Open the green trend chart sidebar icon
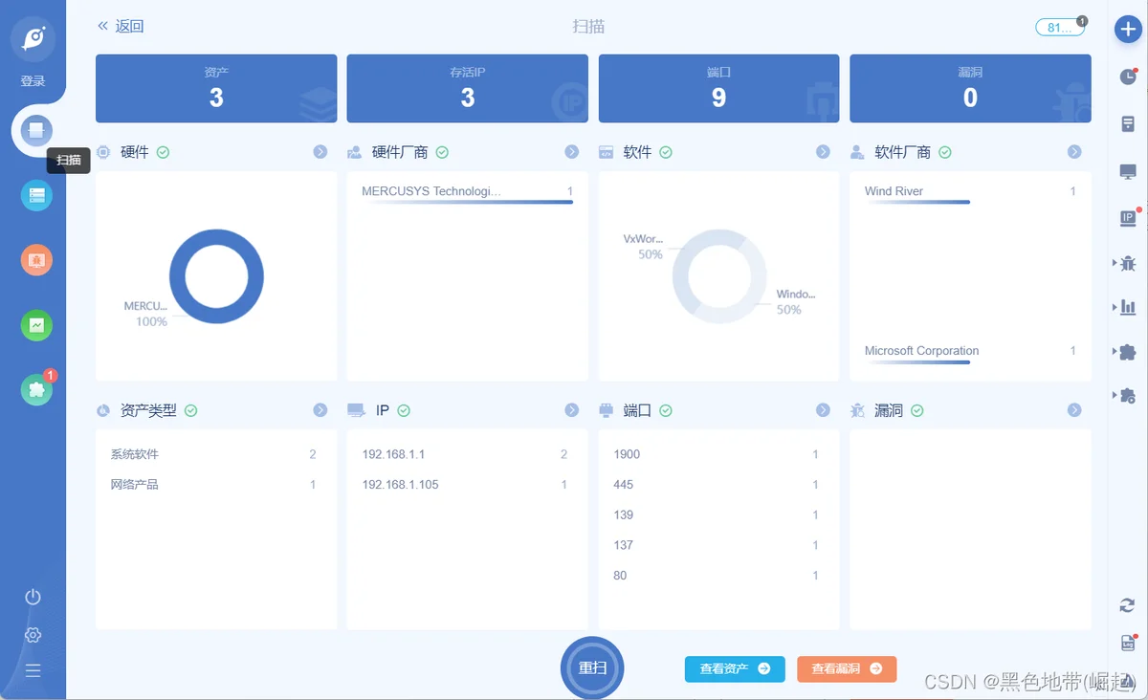This screenshot has height=700, width=1148. coord(36,325)
